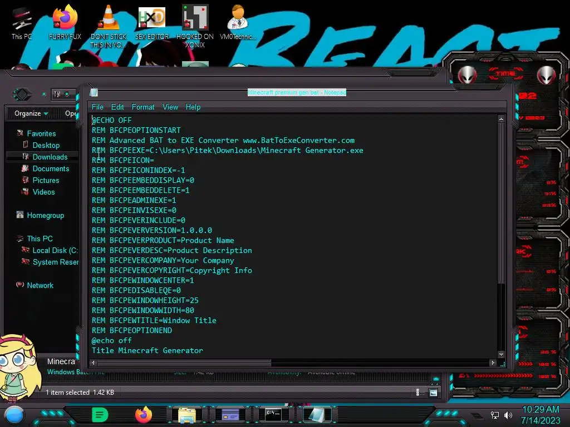The width and height of the screenshot is (570, 427).
Task: Click the 'Title Minecraft Generator' line
Action: (147, 350)
